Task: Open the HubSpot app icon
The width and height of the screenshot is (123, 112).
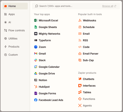Action: tap(36, 87)
